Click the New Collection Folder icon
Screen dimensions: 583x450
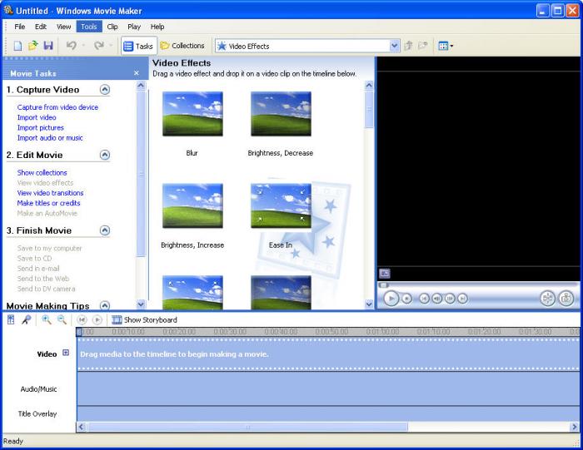[422, 46]
